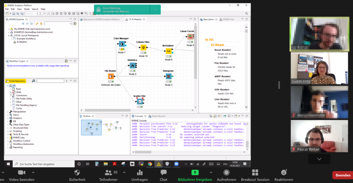Toggle Video beenden camera button
353x183 pixels.
(x=22, y=176)
